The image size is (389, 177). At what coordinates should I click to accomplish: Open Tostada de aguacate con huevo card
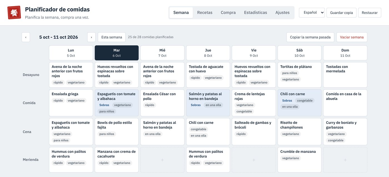(208, 75)
